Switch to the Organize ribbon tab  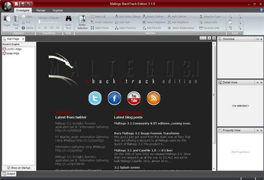point(58,10)
